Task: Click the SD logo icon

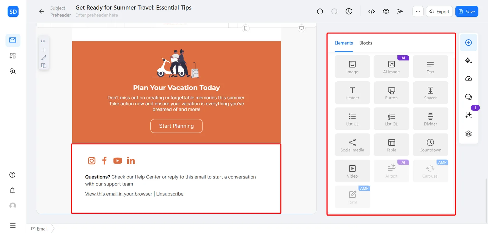Action: (x=13, y=12)
